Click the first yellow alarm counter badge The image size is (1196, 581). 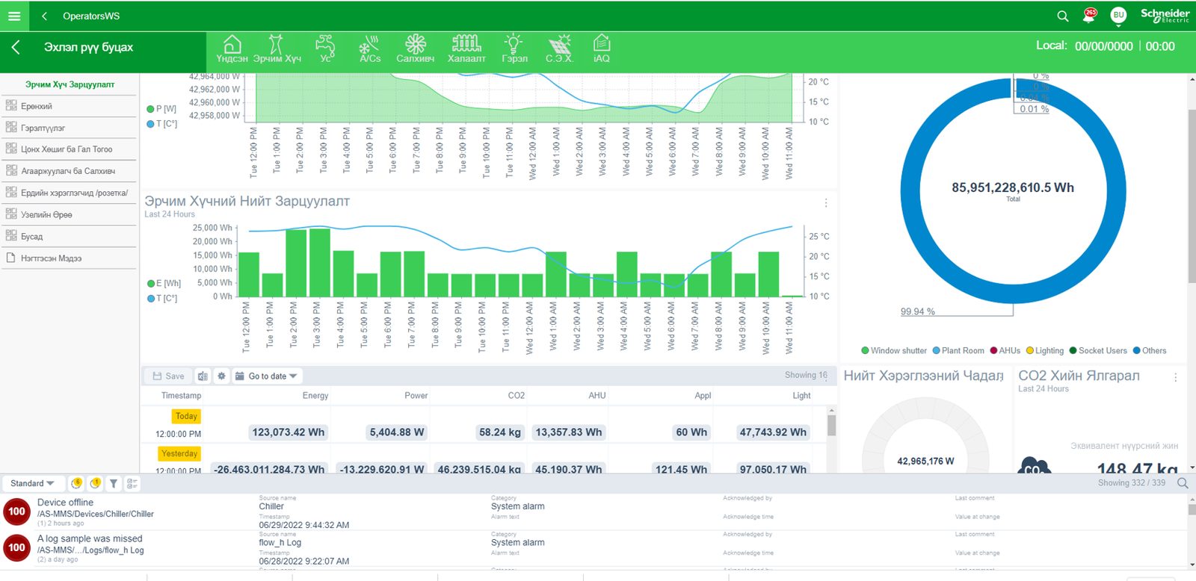(76, 484)
